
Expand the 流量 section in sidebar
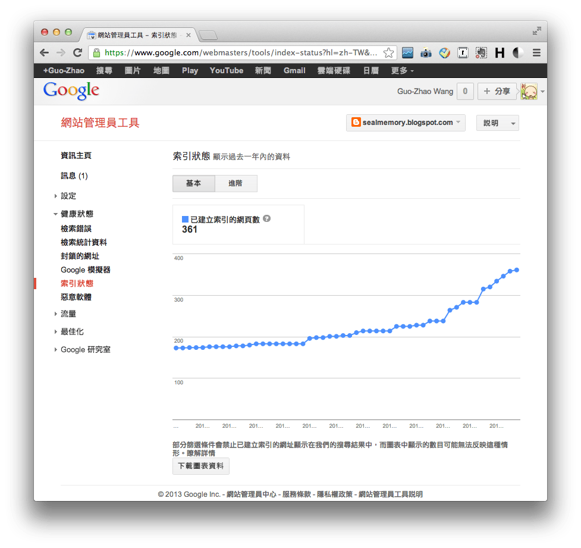click(x=68, y=314)
